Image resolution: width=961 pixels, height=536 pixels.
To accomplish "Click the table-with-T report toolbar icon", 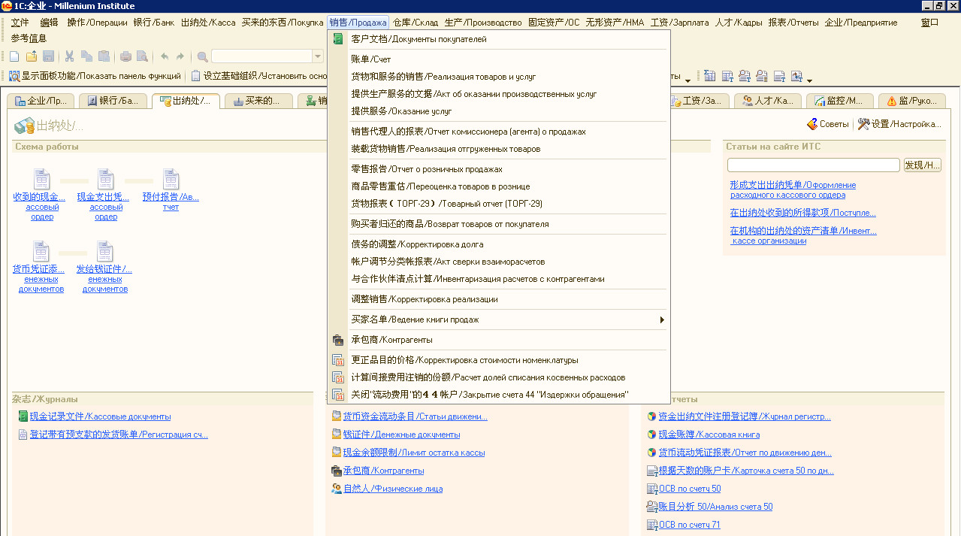I will 727,76.
